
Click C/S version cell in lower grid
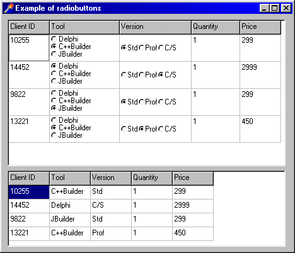(x=111, y=206)
